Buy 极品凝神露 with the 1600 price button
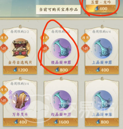The height and width of the screenshot is (129, 123). pyautogui.click(x=61, y=122)
